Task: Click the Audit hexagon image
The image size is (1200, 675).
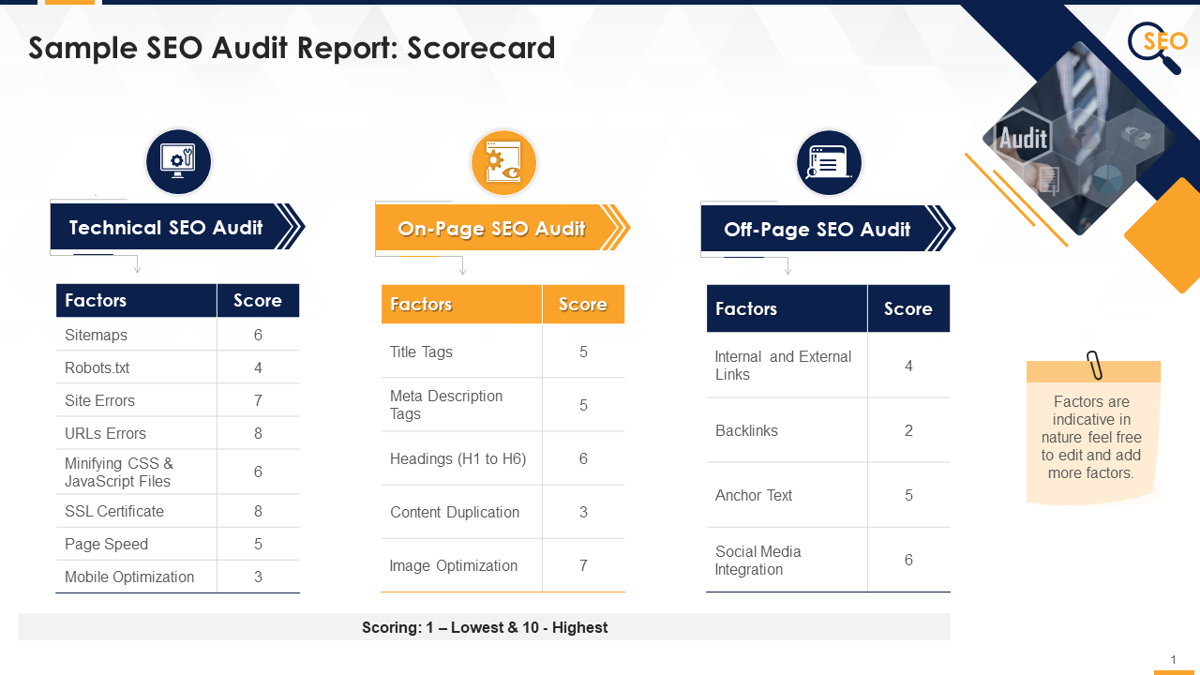Action: pyautogui.click(x=1023, y=139)
